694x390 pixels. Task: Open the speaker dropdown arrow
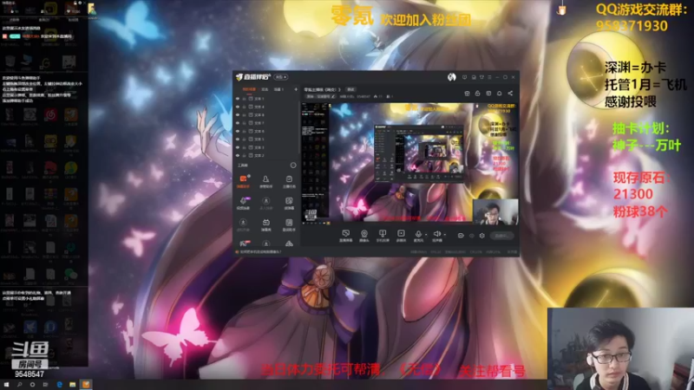click(444, 234)
